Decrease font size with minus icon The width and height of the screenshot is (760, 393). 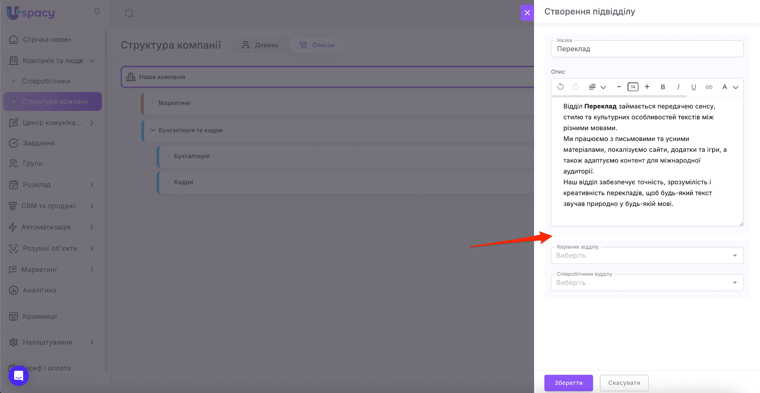[619, 87]
